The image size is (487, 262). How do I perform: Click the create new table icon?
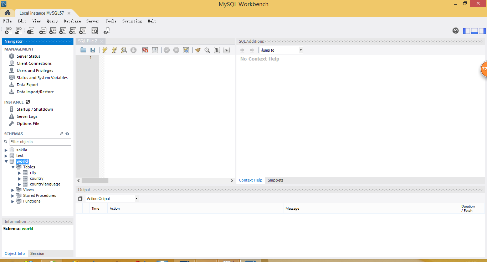[53, 31]
